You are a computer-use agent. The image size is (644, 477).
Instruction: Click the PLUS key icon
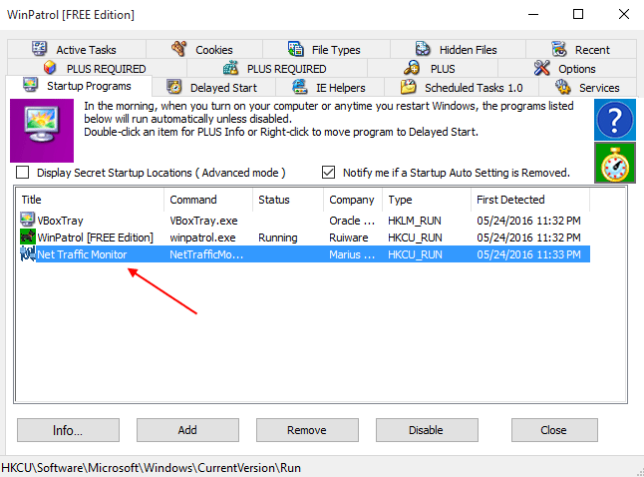[412, 68]
